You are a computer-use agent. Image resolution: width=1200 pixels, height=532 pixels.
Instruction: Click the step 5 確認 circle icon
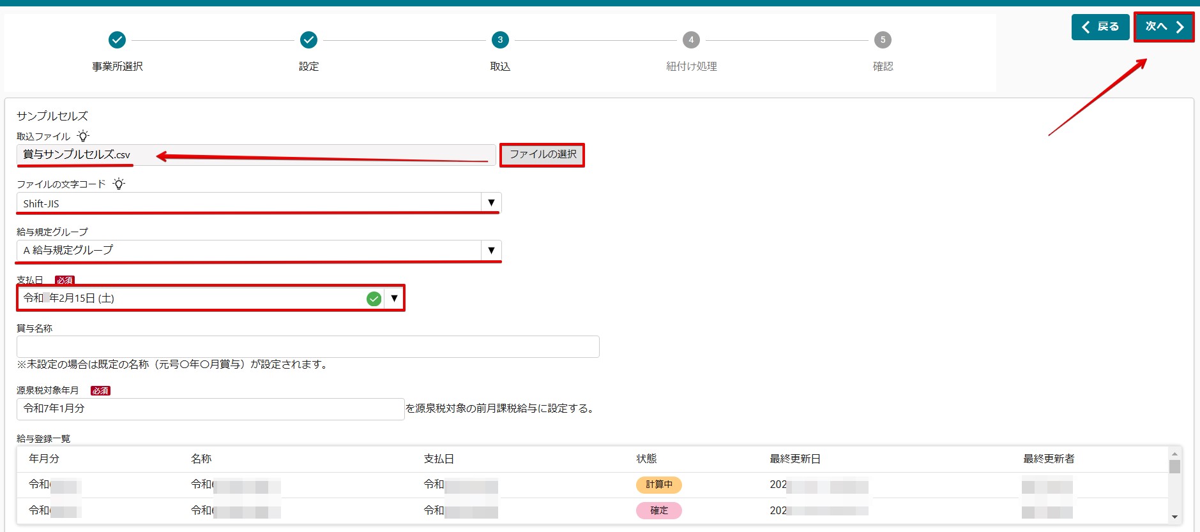(883, 40)
